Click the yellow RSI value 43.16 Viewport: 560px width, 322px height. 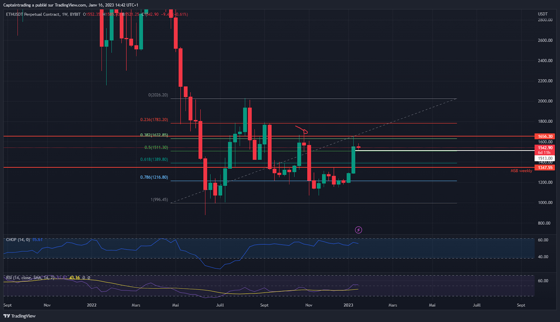click(x=75, y=278)
